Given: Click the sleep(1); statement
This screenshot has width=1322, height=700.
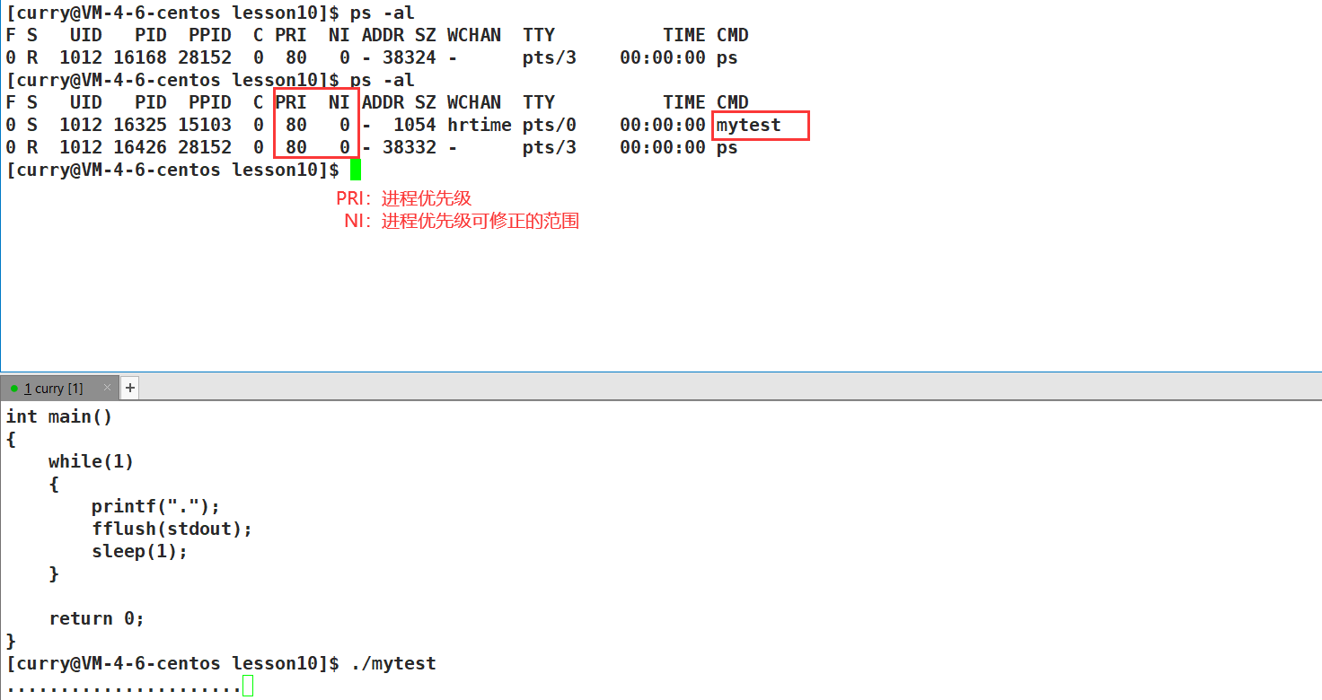Looking at the screenshot, I should [x=140, y=551].
